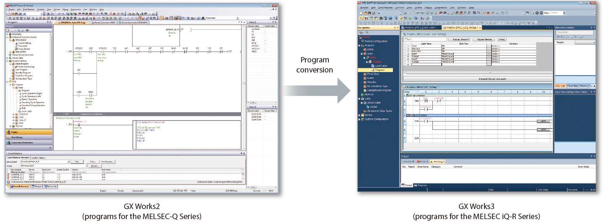
Task: Click the Display Setting button
Action: [484, 39]
